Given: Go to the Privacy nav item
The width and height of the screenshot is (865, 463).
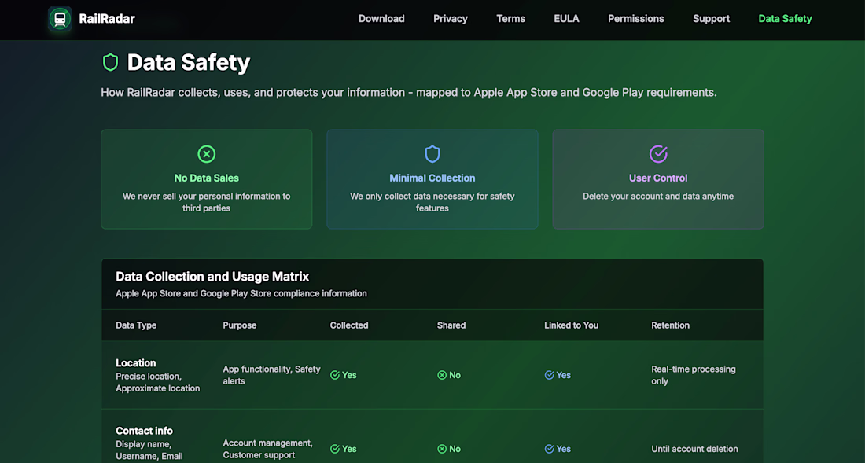Looking at the screenshot, I should pos(451,19).
